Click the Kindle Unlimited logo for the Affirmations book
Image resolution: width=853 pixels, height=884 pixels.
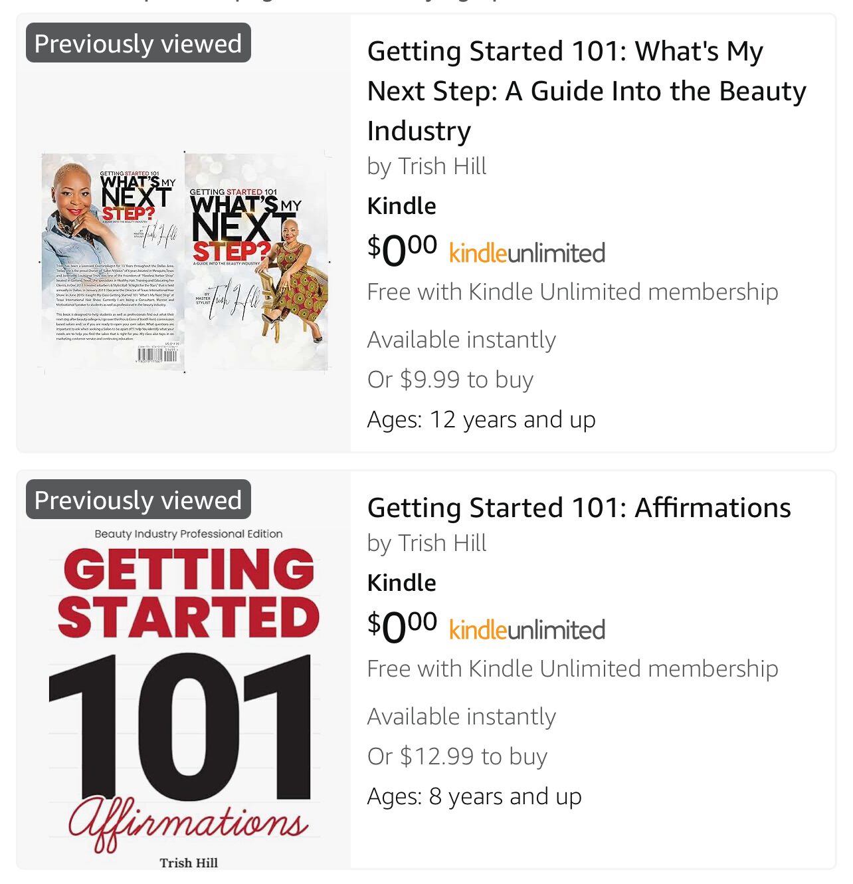(x=527, y=630)
